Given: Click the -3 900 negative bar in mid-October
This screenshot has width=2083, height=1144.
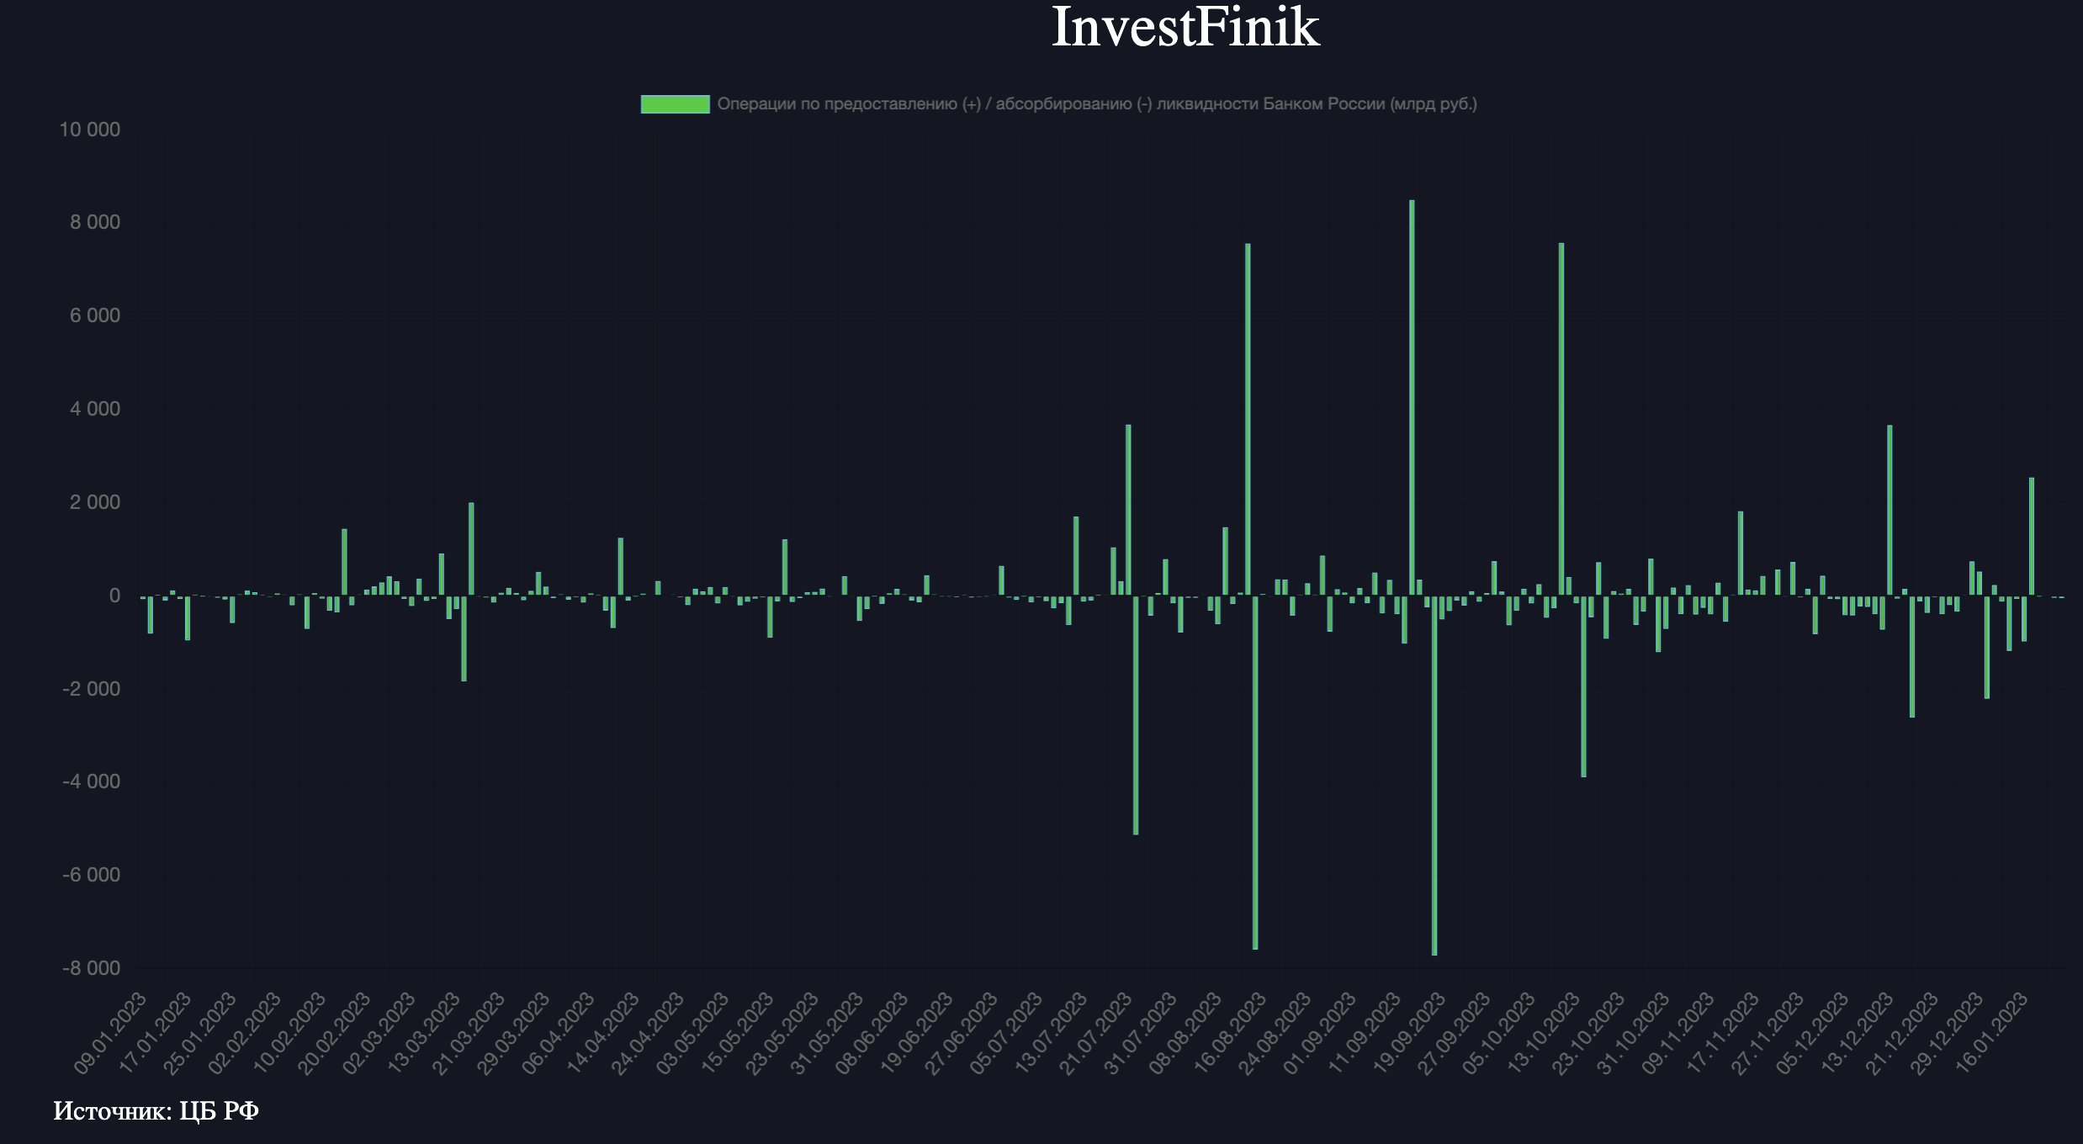Looking at the screenshot, I should (1583, 686).
